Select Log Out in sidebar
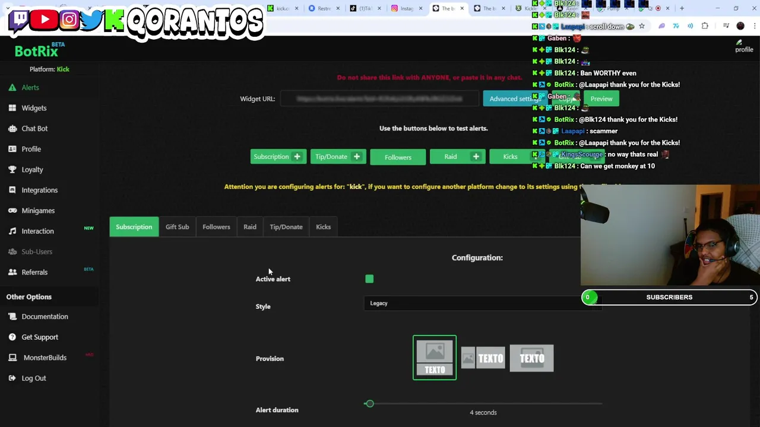The height and width of the screenshot is (427, 760). tap(33, 378)
